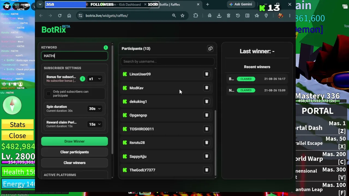Image resolution: width=349 pixels, height=196 pixels.
Task: Open the Spin duration 30s dropdown
Action: [95, 109]
